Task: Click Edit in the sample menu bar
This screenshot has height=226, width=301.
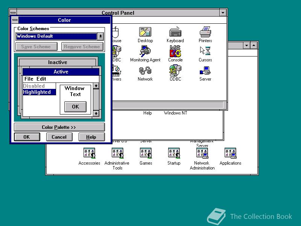Action: tap(41, 79)
